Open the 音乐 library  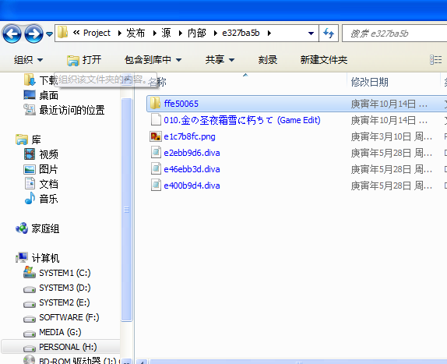coord(40,199)
